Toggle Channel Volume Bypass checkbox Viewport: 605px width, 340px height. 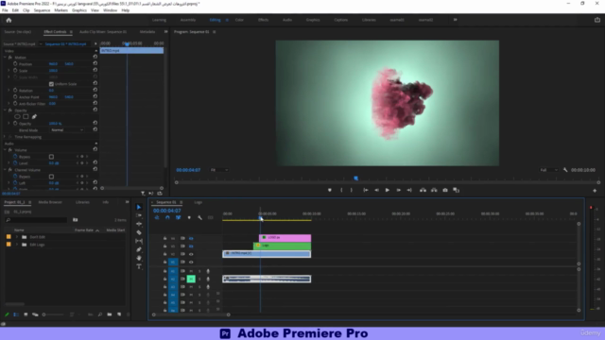point(51,177)
